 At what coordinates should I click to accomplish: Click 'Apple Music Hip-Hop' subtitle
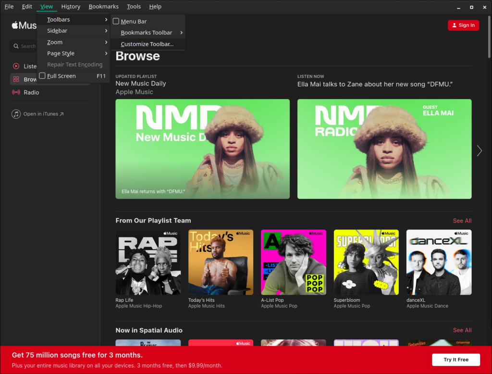(139, 306)
